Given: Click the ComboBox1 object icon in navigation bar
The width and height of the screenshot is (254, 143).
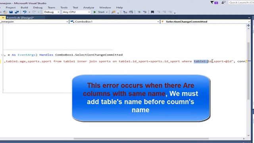Looking at the screenshot, I should click(72, 21).
